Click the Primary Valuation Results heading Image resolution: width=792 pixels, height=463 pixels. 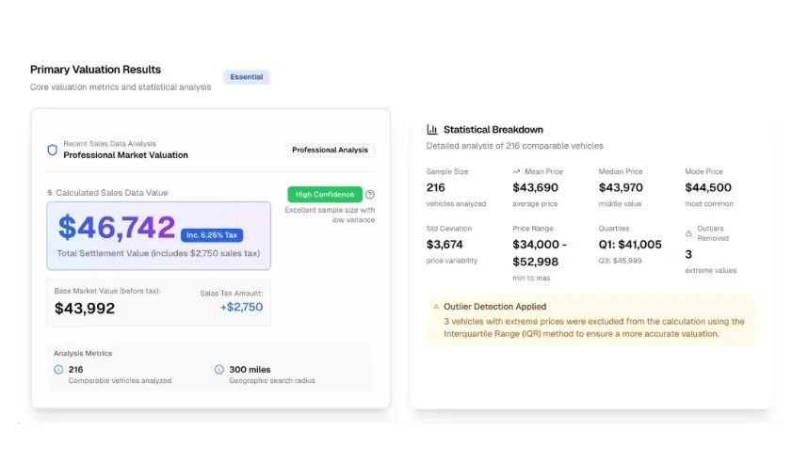tap(95, 70)
